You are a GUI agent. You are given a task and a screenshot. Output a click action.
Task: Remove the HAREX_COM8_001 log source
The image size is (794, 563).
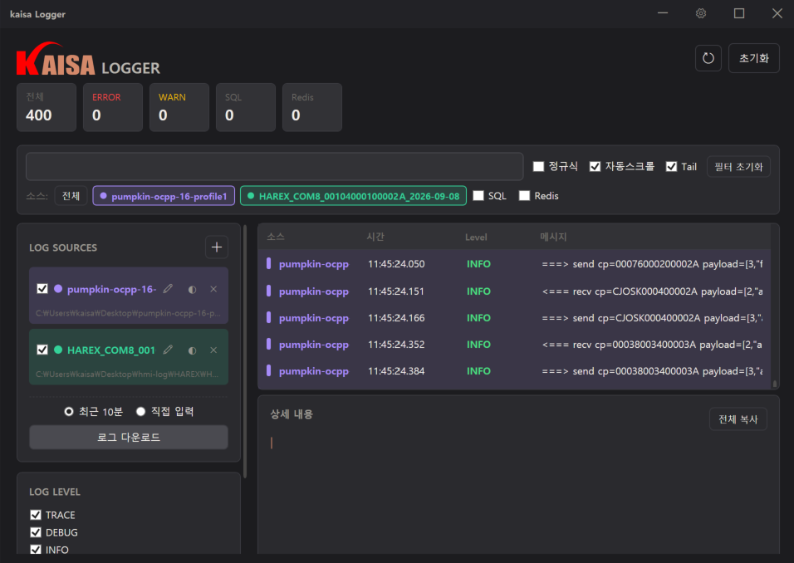click(213, 350)
